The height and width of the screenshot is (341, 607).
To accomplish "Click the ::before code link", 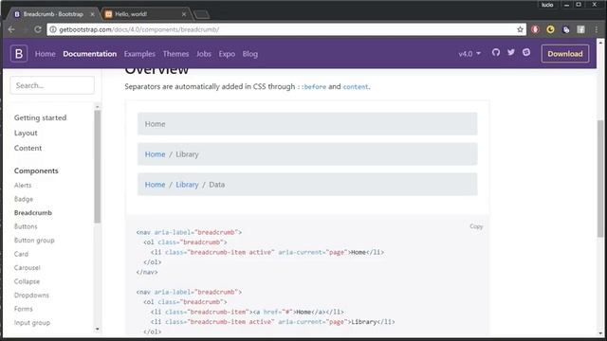I will pos(312,87).
